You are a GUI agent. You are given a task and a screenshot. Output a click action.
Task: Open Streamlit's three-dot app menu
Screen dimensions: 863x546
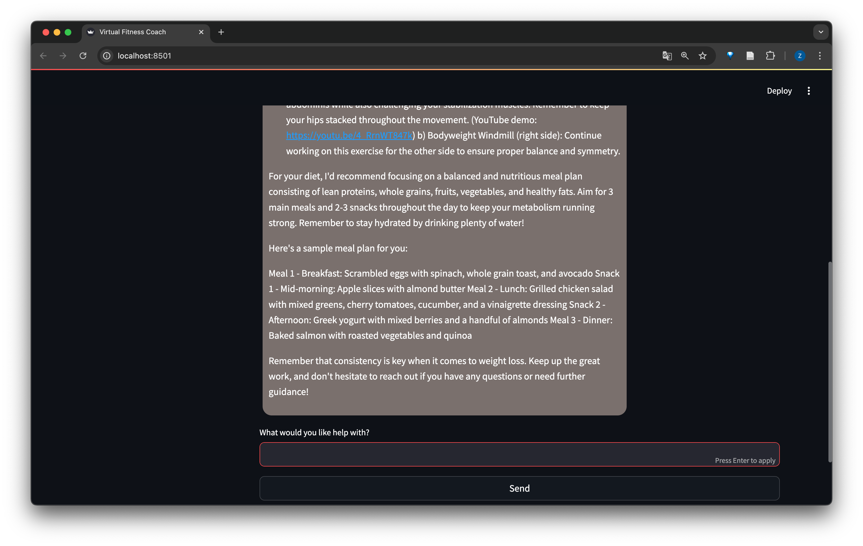tap(809, 91)
